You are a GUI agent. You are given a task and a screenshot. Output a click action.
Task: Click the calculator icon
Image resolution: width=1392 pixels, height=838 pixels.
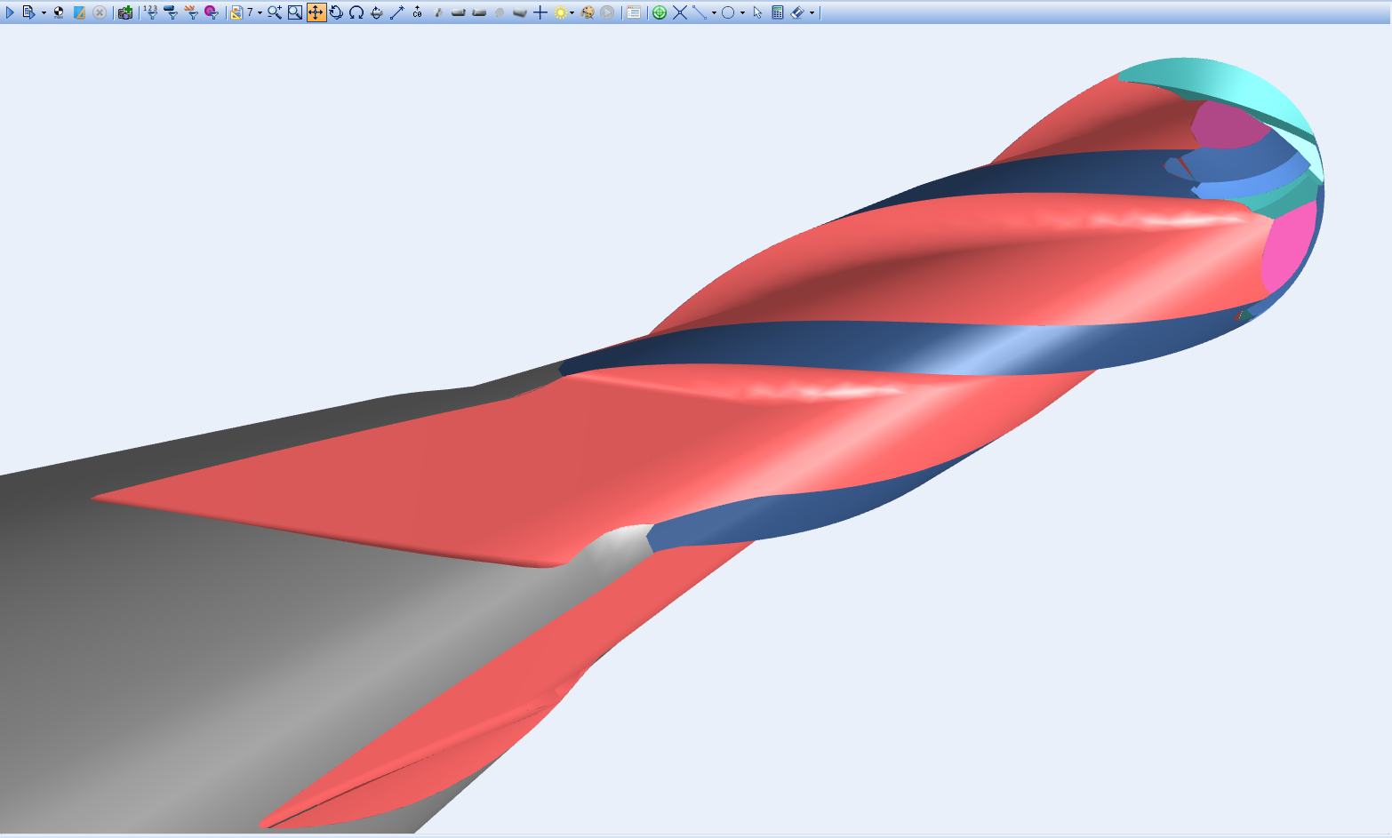tap(778, 12)
